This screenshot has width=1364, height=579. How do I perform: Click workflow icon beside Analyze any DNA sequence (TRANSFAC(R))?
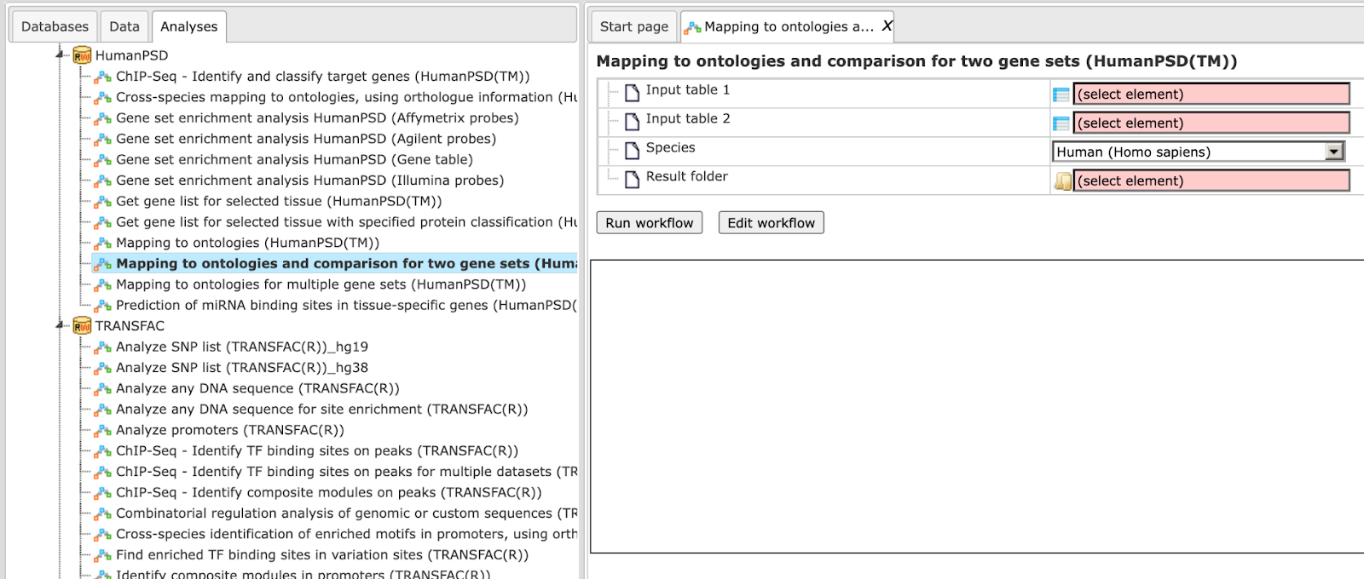(103, 389)
